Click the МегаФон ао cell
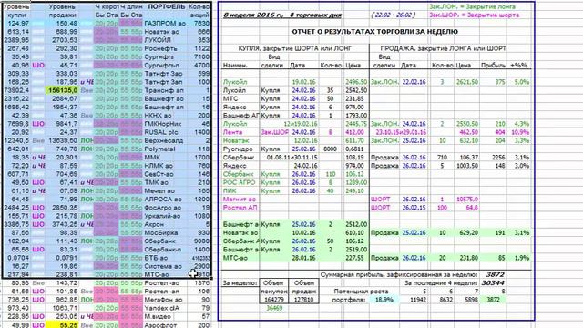Viewport: 583px width, 328px height. pos(163,300)
